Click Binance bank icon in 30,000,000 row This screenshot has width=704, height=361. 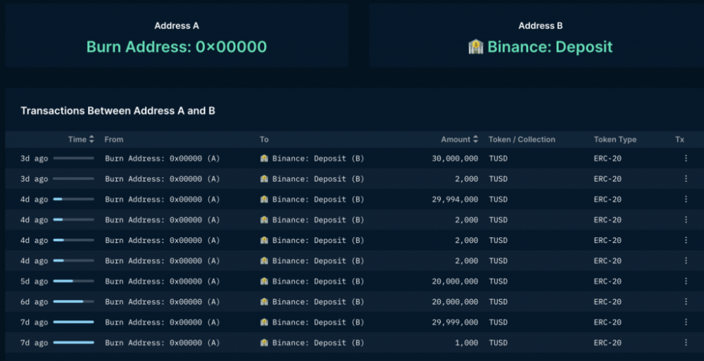(x=264, y=158)
